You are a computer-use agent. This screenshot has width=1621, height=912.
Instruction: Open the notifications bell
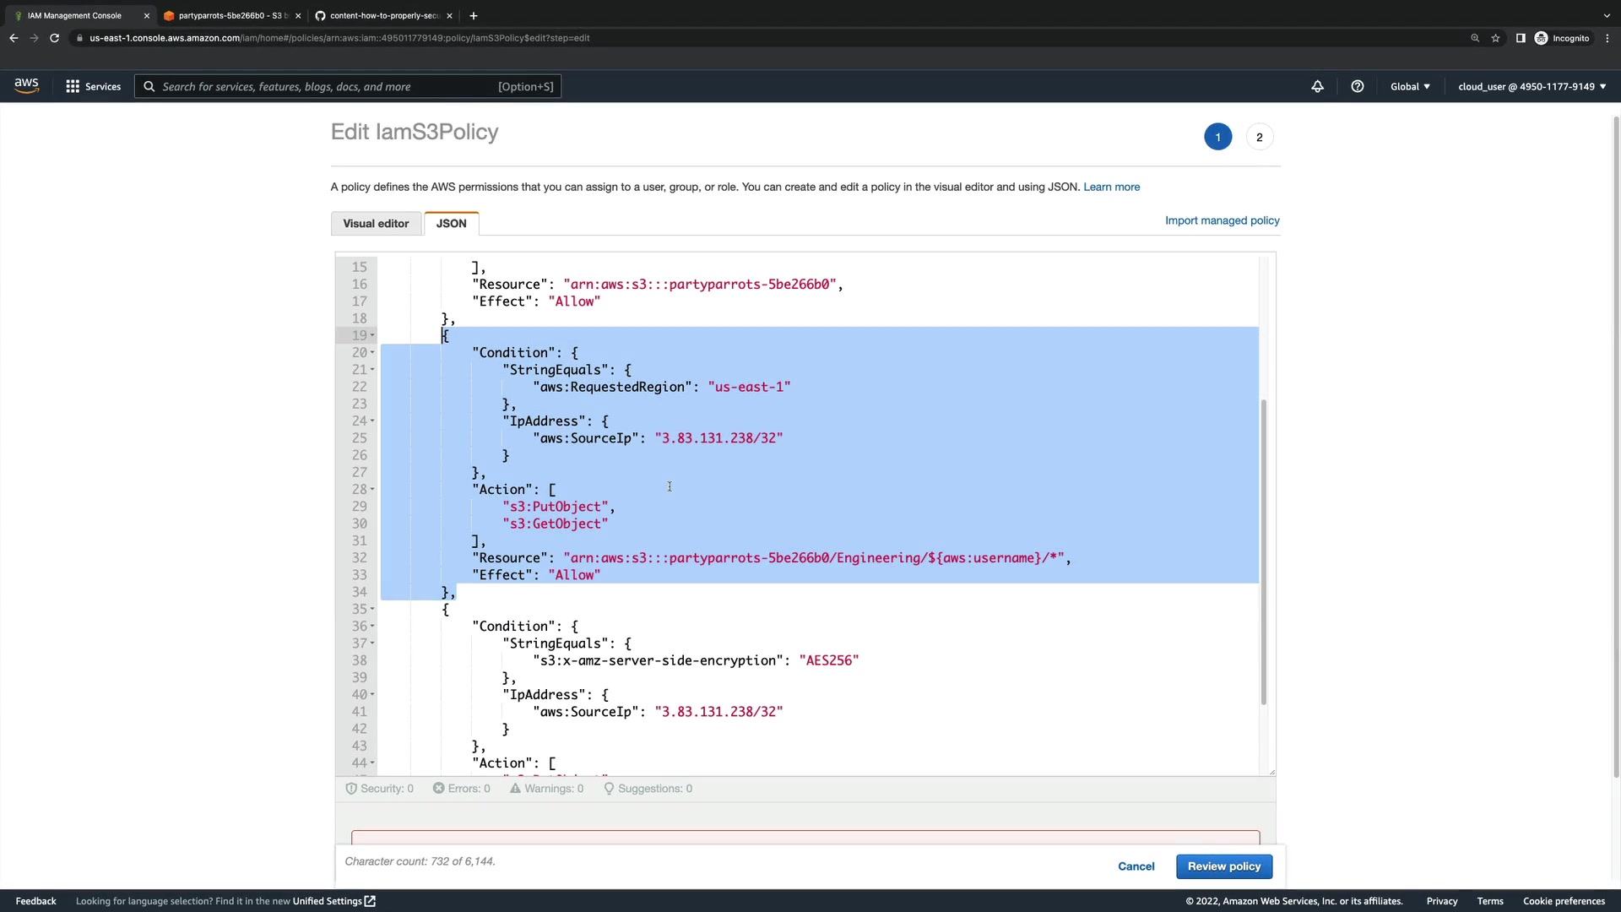point(1317,86)
